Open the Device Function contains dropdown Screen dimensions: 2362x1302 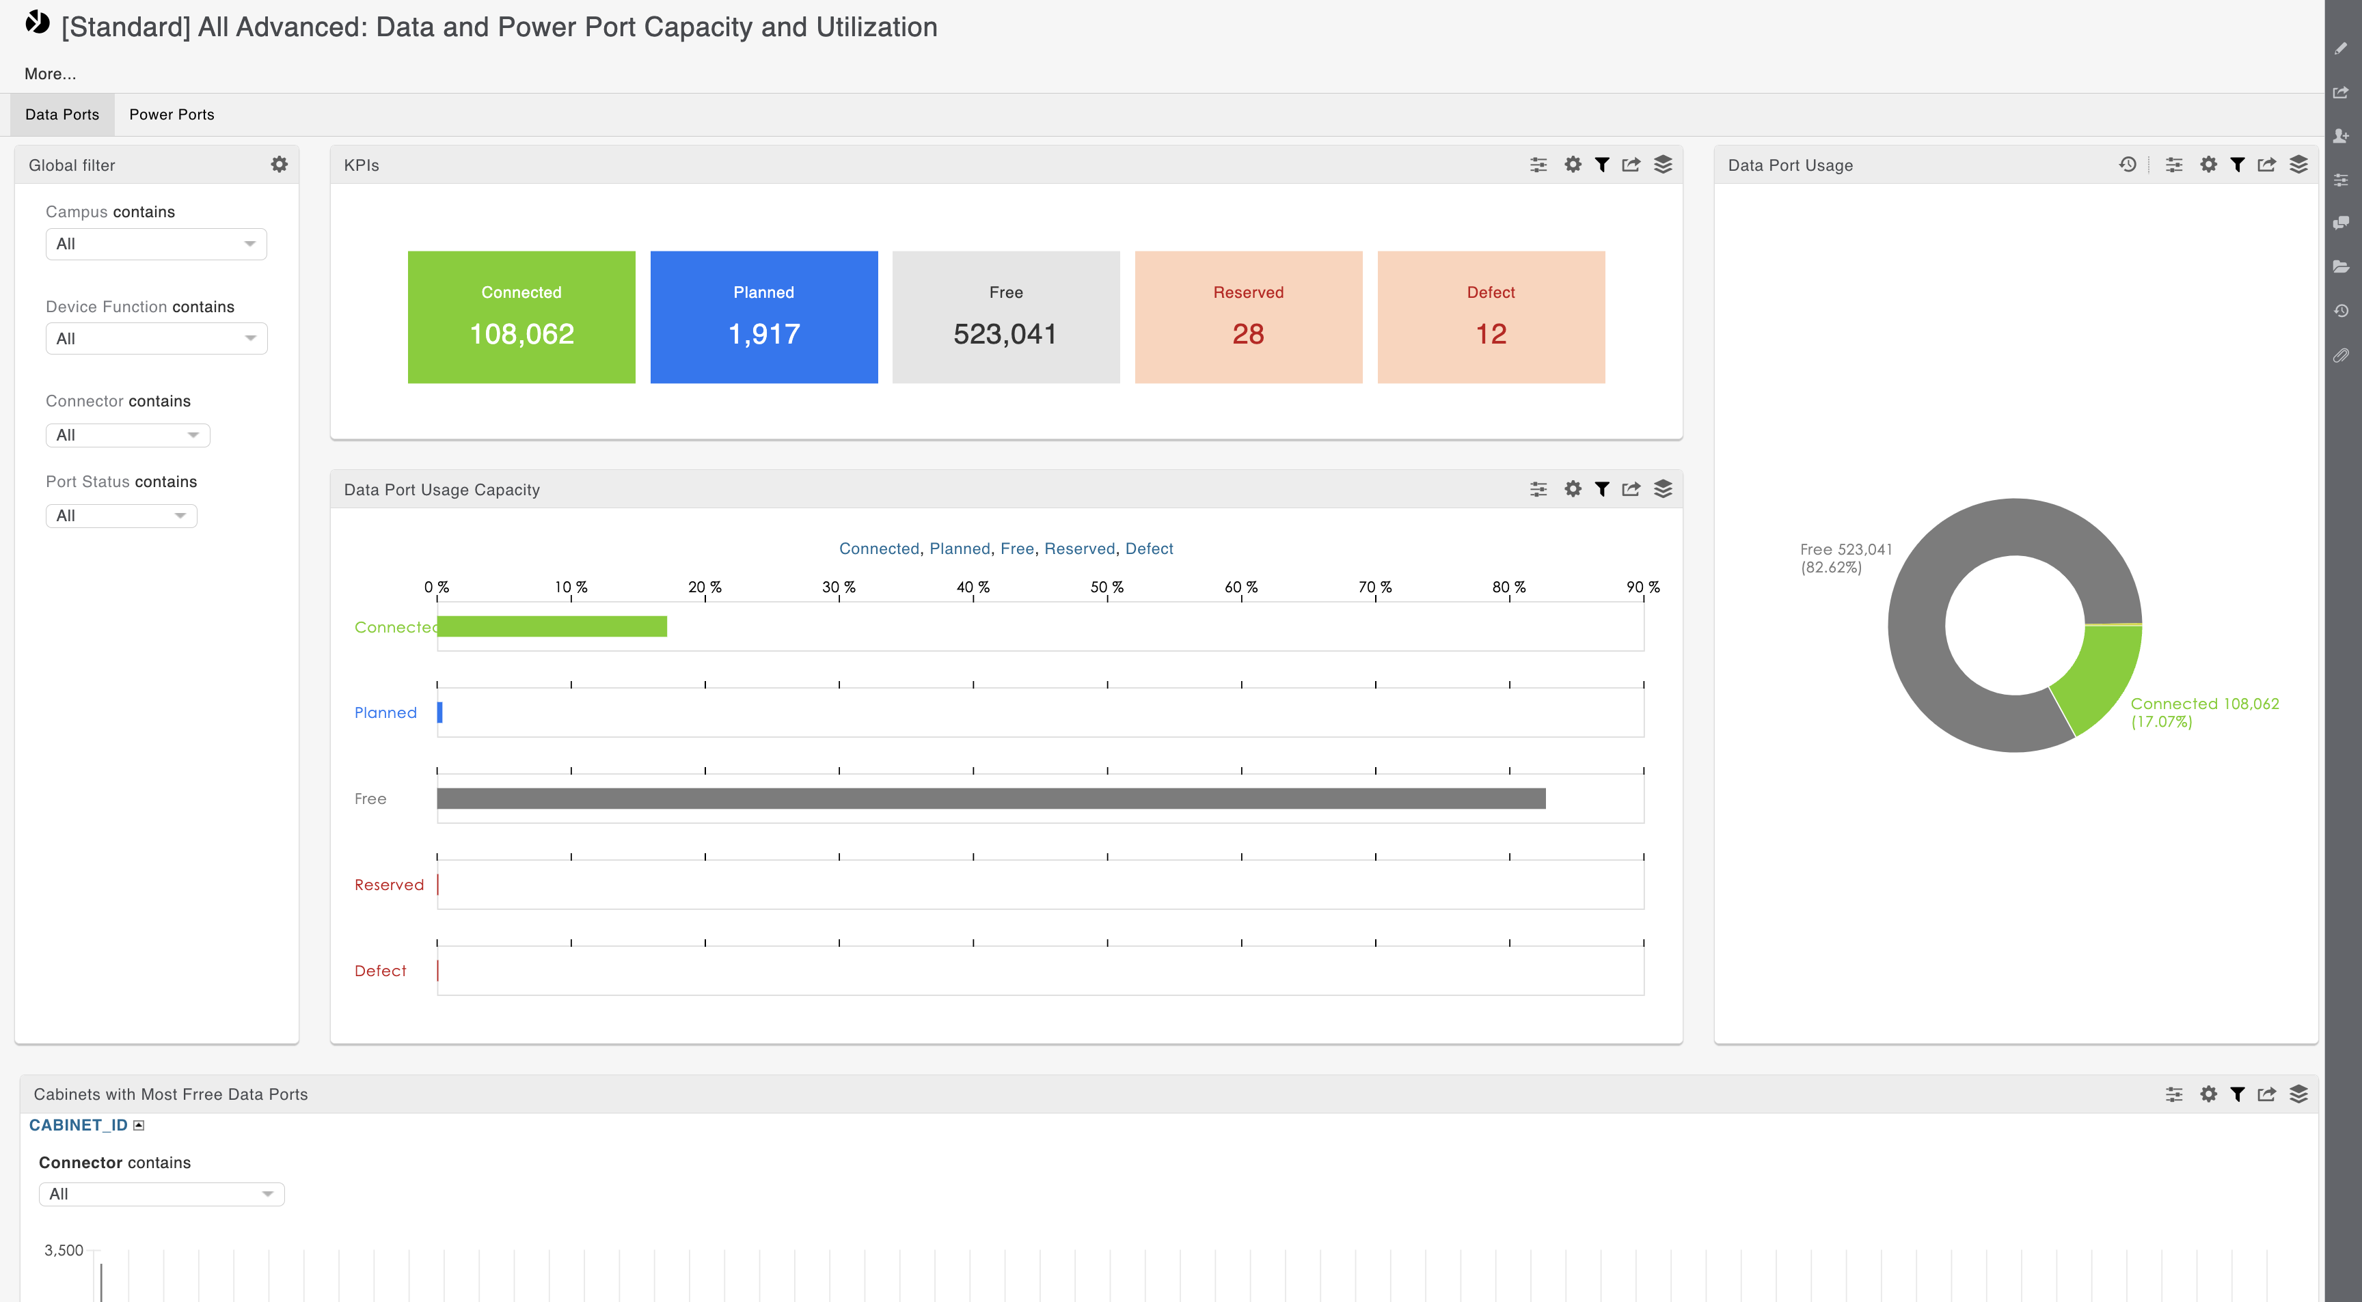coord(156,339)
